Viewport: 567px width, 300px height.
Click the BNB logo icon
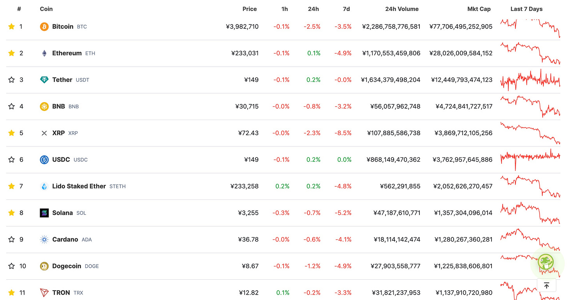click(x=44, y=106)
